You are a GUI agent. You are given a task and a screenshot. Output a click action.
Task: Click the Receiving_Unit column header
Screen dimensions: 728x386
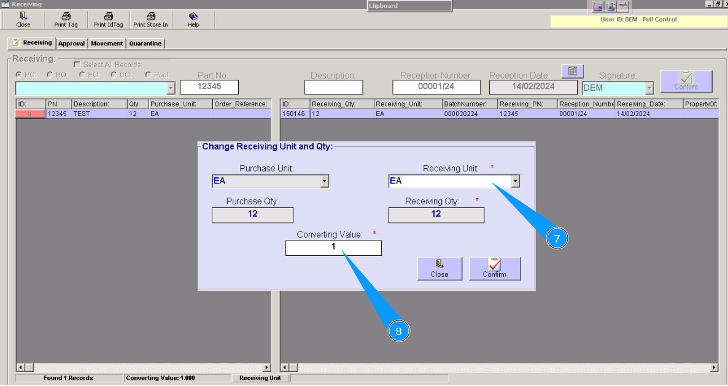click(x=408, y=104)
